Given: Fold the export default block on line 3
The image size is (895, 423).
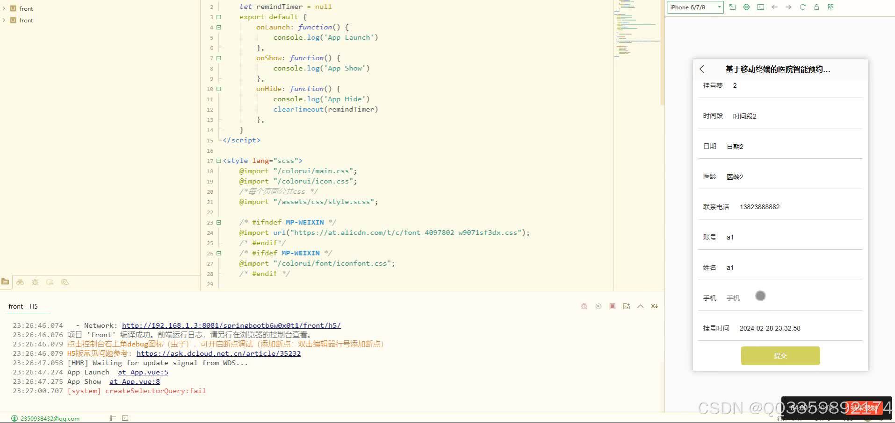Looking at the screenshot, I should click(x=218, y=17).
